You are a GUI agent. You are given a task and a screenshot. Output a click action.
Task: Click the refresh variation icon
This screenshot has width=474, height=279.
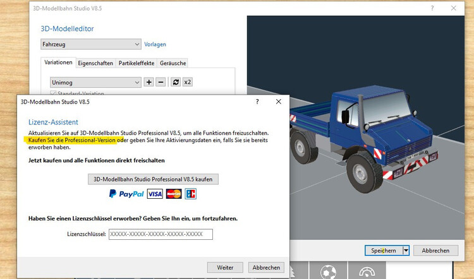tap(175, 82)
